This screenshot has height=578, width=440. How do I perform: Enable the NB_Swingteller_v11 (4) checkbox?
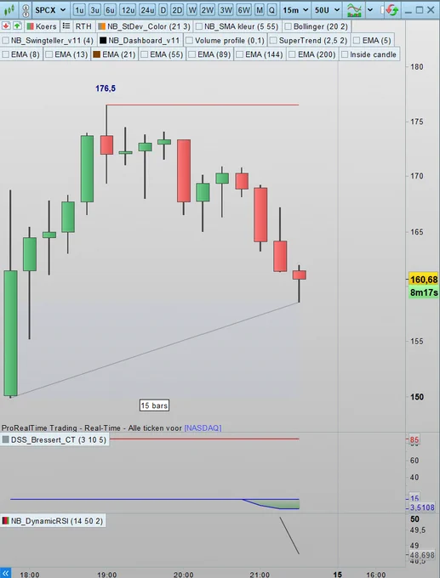pos(6,40)
